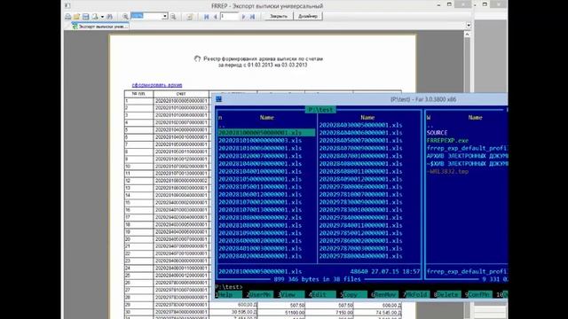This screenshot has height=319, width=568.
Task: Click the '..' parent entry in left Far panel
Action: (x=222, y=125)
